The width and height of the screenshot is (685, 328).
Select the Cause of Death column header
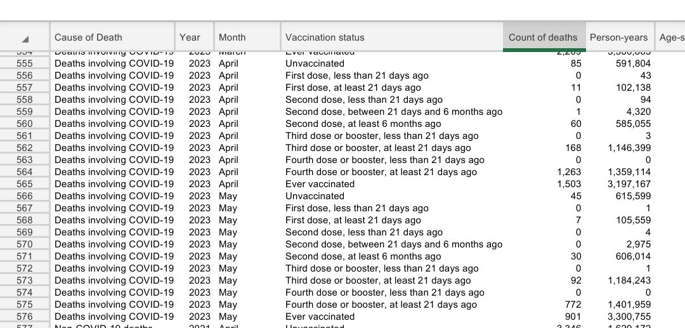[112, 37]
